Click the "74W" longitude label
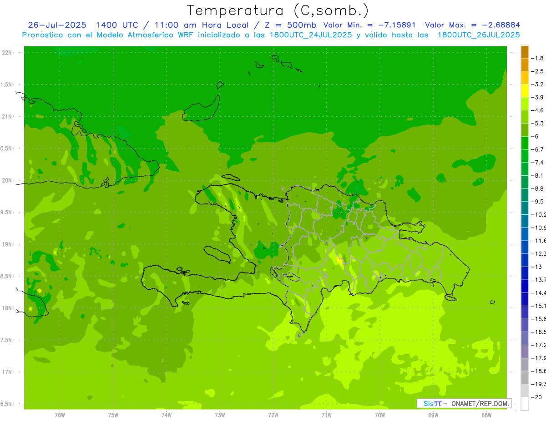The height and width of the screenshot is (421, 546). pyautogui.click(x=167, y=415)
